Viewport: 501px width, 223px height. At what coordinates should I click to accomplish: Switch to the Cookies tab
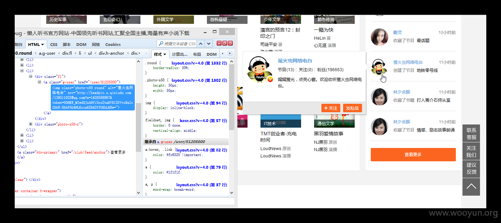pyautogui.click(x=113, y=45)
